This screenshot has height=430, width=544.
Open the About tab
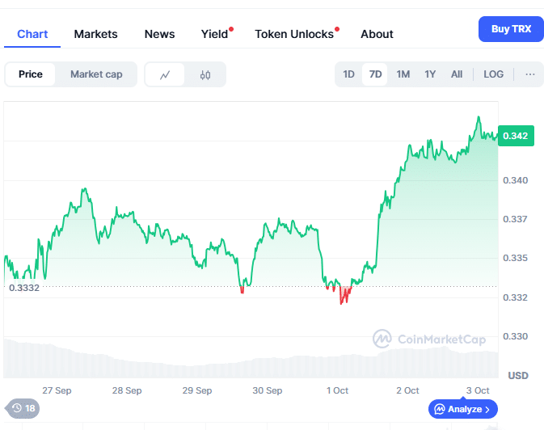377,34
